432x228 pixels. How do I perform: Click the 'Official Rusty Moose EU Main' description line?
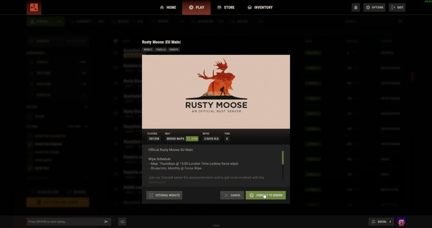point(171,150)
